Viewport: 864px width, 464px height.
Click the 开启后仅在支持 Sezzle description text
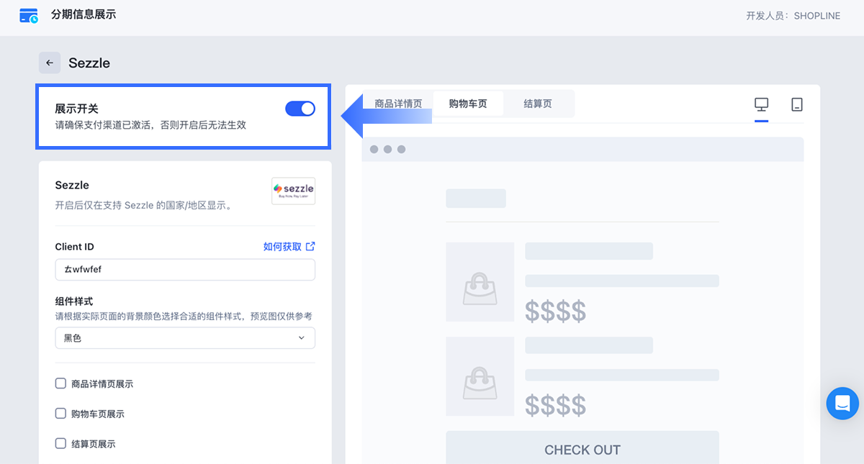tap(143, 205)
